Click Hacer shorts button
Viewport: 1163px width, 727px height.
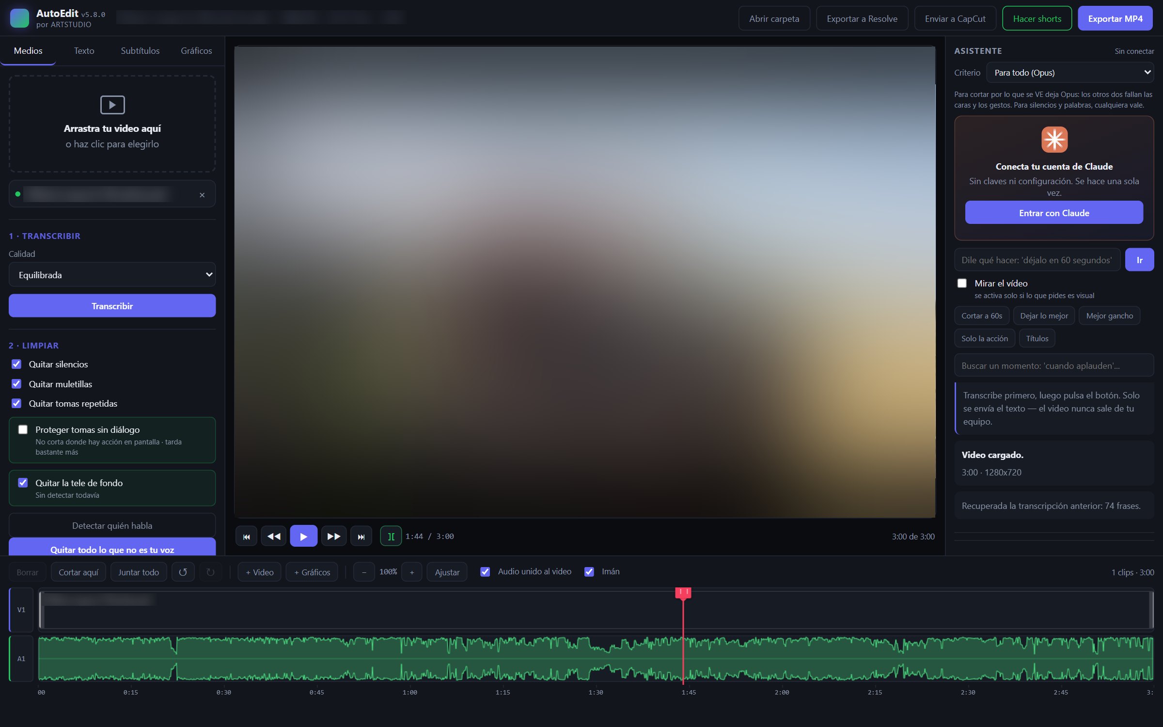1037,18
